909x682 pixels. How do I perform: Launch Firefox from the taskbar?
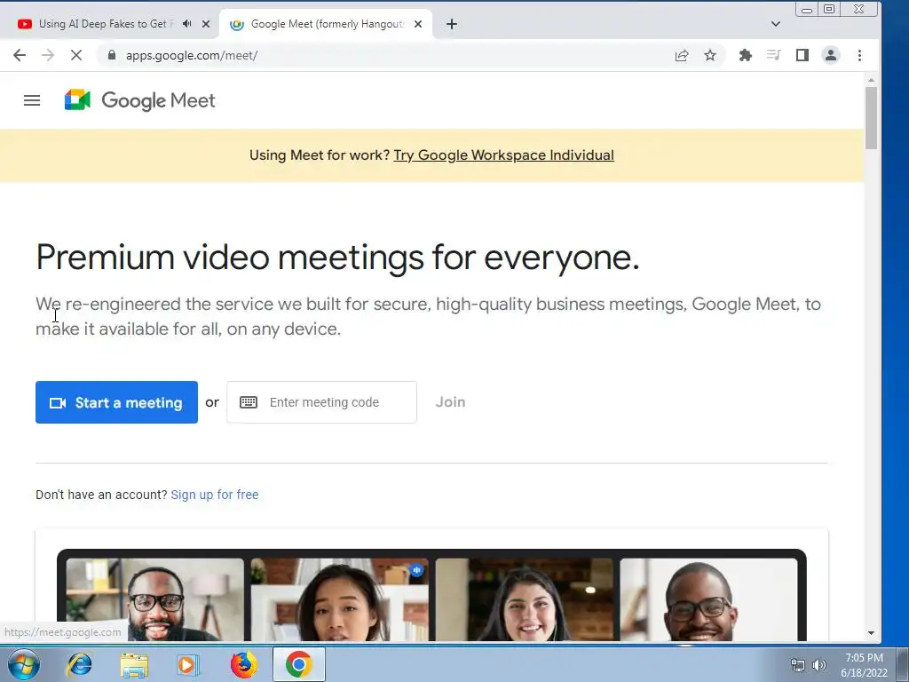tap(244, 664)
